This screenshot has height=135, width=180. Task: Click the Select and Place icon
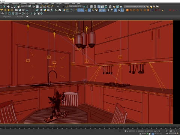pyautogui.click(x=19, y=7)
